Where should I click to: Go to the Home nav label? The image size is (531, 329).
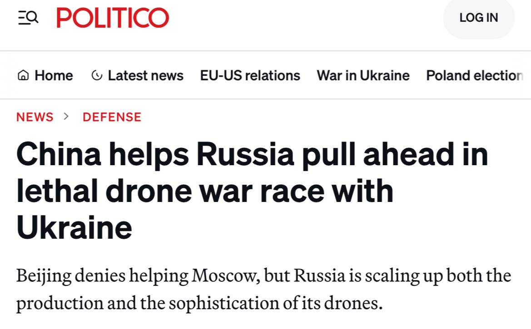coord(54,75)
